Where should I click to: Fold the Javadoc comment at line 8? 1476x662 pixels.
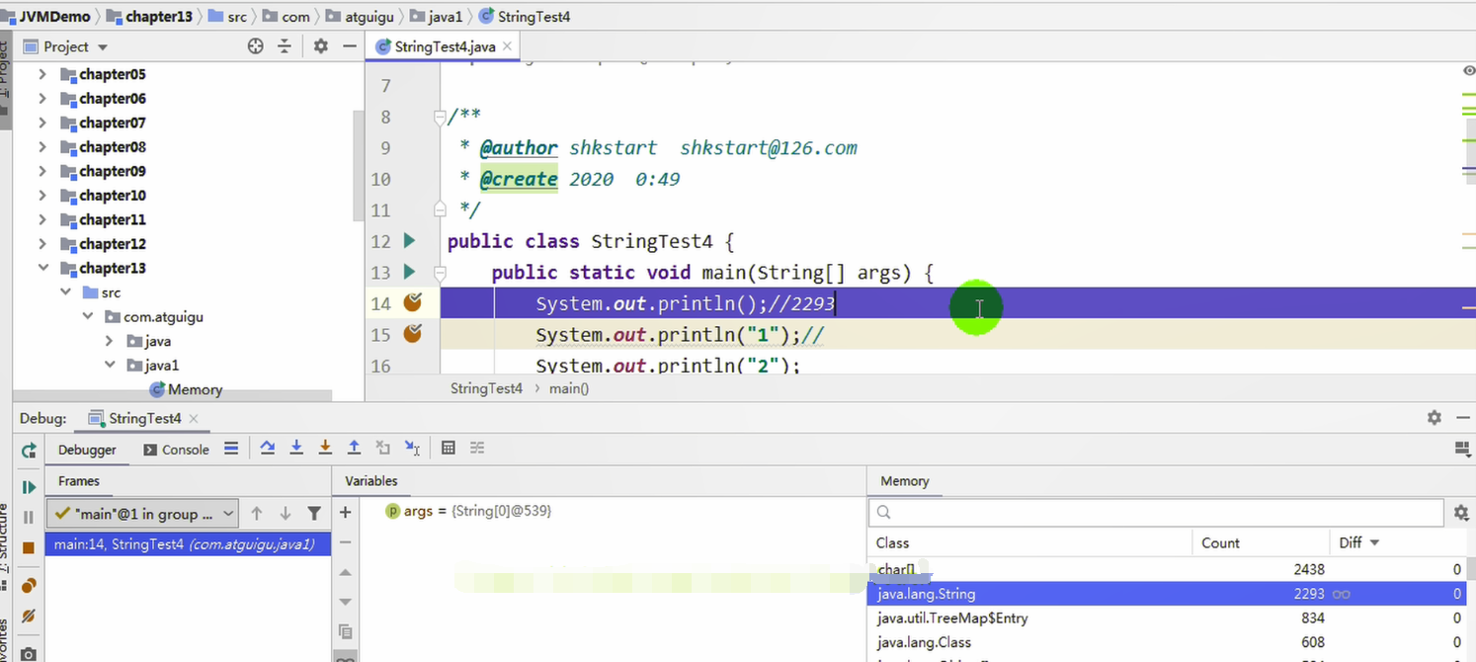pos(440,118)
